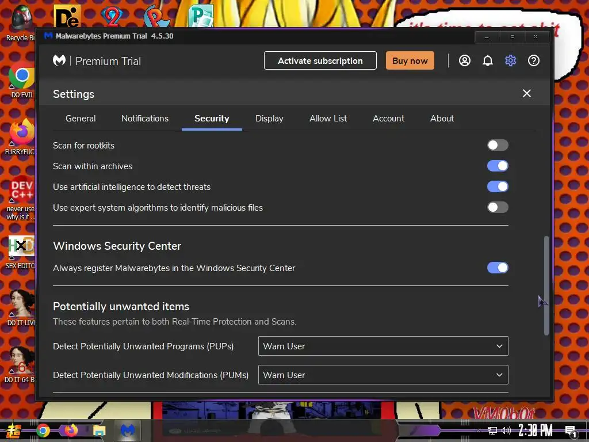Image resolution: width=589 pixels, height=442 pixels.
Task: Expand the PUMs detection dropdown
Action: [x=383, y=375]
